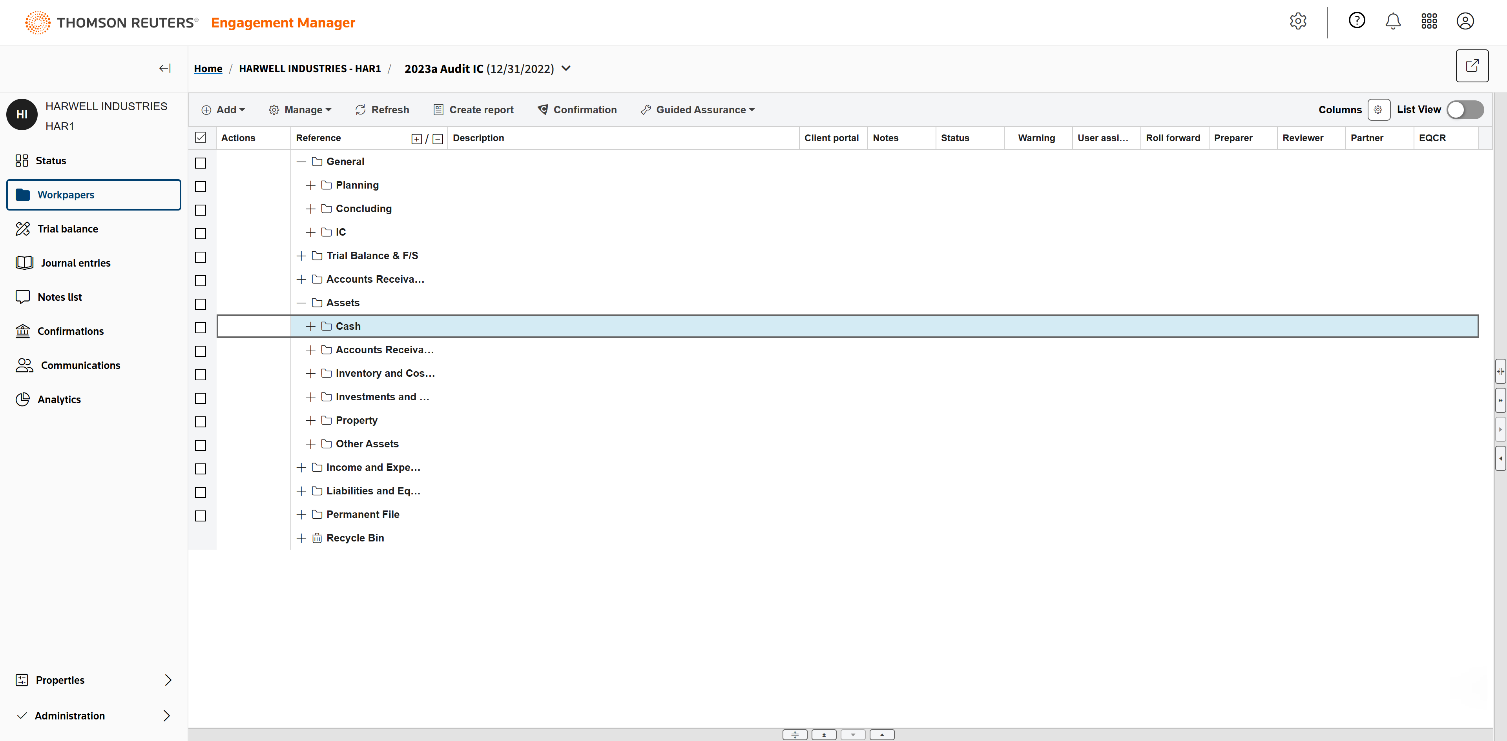The width and height of the screenshot is (1507, 741).
Task: Open Trial balance in sidebar
Action: tap(67, 229)
